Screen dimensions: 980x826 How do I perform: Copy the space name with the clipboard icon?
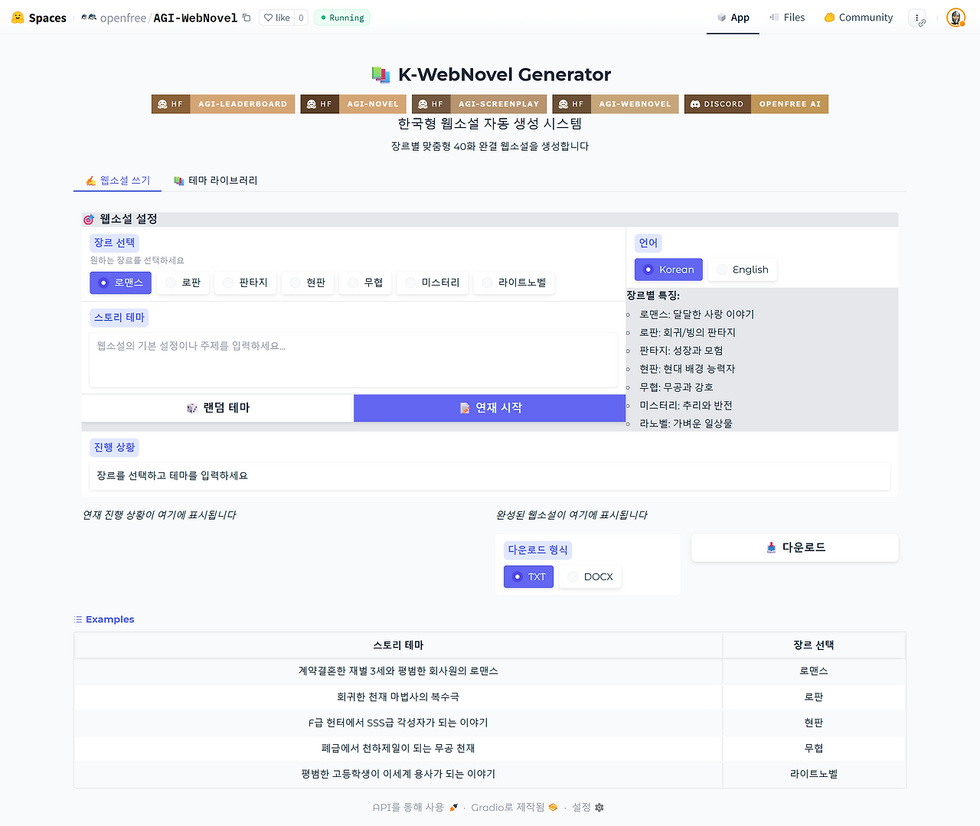(247, 17)
